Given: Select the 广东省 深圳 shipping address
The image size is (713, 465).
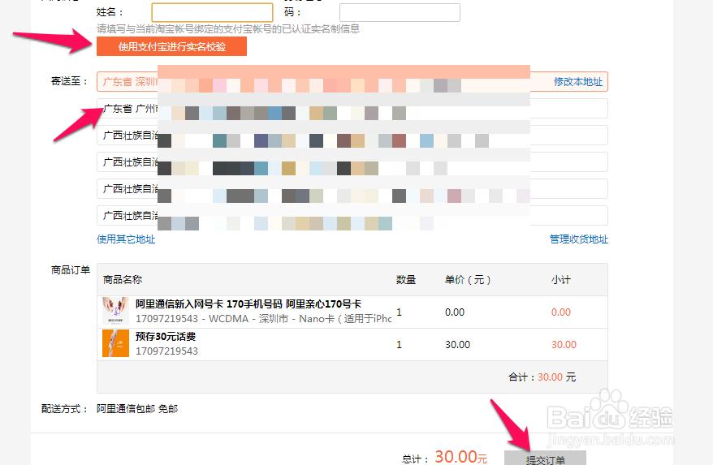Looking at the screenshot, I should click(x=352, y=82).
